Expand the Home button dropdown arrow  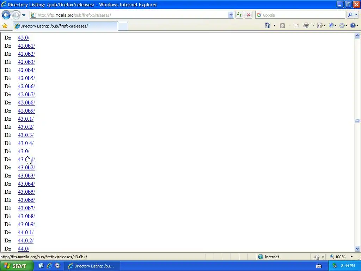click(x=274, y=25)
